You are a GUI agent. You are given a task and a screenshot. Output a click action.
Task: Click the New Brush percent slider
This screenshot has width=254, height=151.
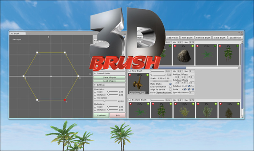pos(160,75)
